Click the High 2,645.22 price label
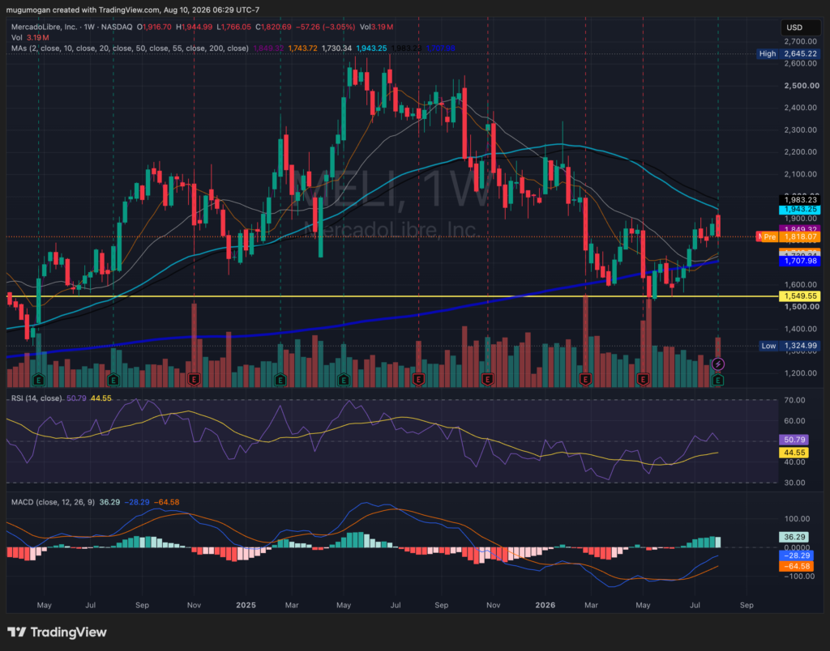The height and width of the screenshot is (651, 830). point(788,53)
